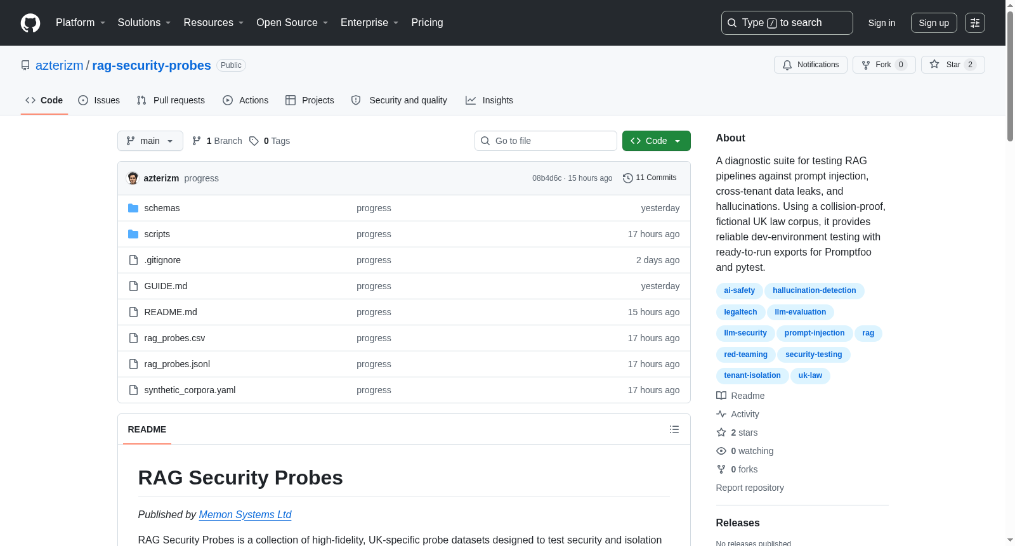Expand the Resources menu
The image size is (1015, 546).
[214, 23]
